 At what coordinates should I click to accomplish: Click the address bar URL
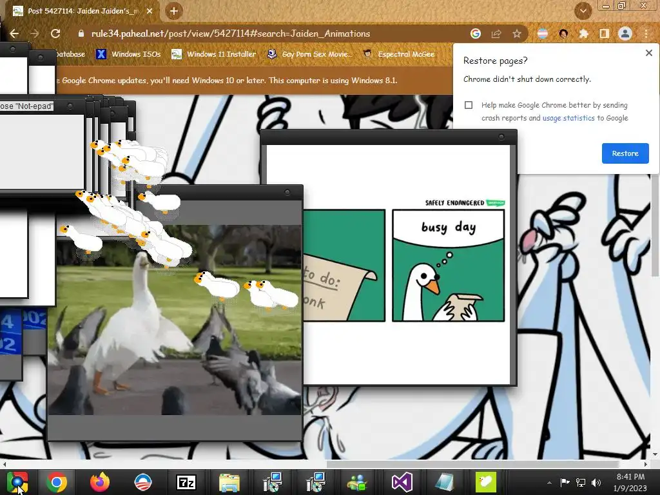(x=231, y=34)
